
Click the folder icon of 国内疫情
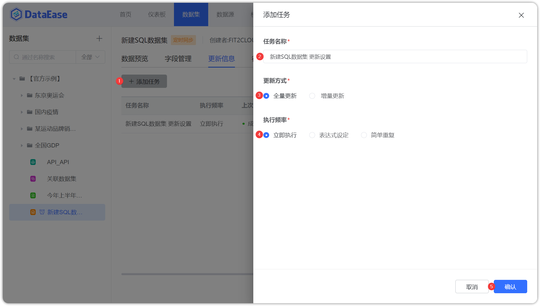[30, 112]
